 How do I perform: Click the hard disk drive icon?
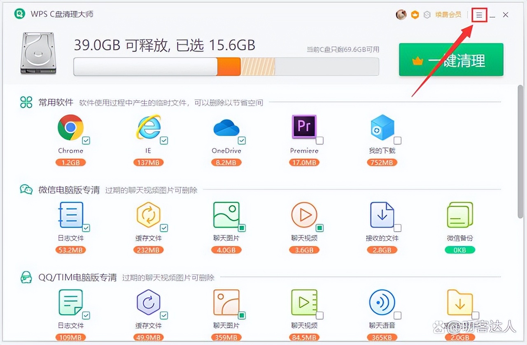tap(38, 53)
